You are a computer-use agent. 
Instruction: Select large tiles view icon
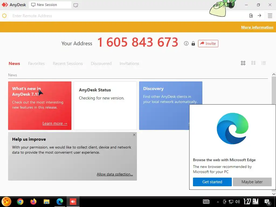pos(243,63)
